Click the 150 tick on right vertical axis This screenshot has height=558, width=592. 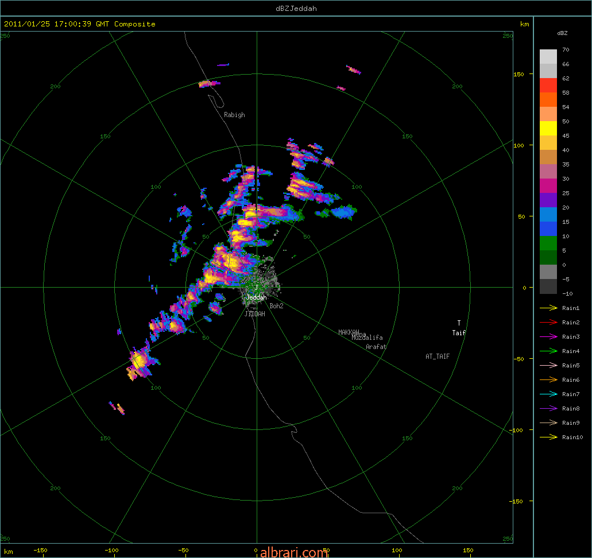(519, 74)
